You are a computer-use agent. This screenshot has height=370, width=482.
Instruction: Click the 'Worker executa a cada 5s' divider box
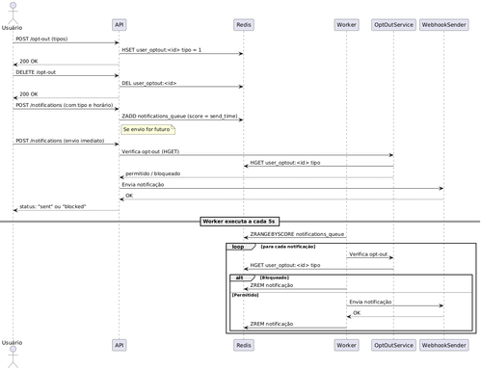239,222
